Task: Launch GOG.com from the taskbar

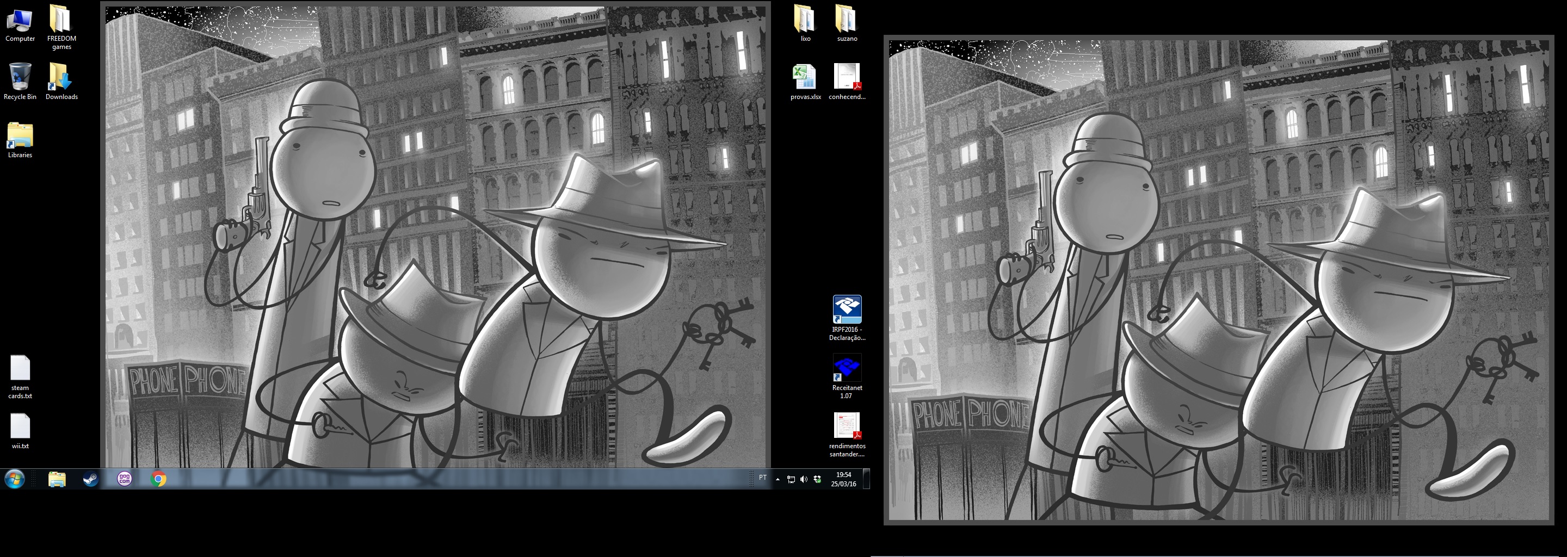Action: click(124, 479)
